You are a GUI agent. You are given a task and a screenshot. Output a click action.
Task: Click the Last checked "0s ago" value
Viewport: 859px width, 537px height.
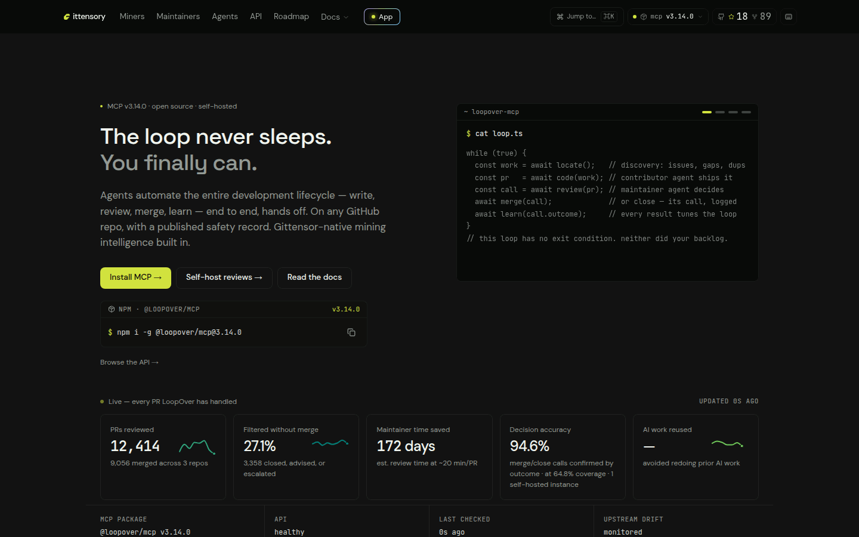tap(452, 532)
